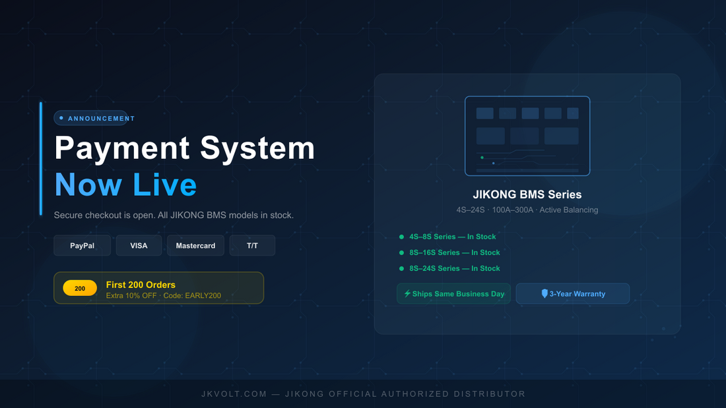726x408 pixels.
Task: Select the VISA payment option
Action: [x=139, y=245]
